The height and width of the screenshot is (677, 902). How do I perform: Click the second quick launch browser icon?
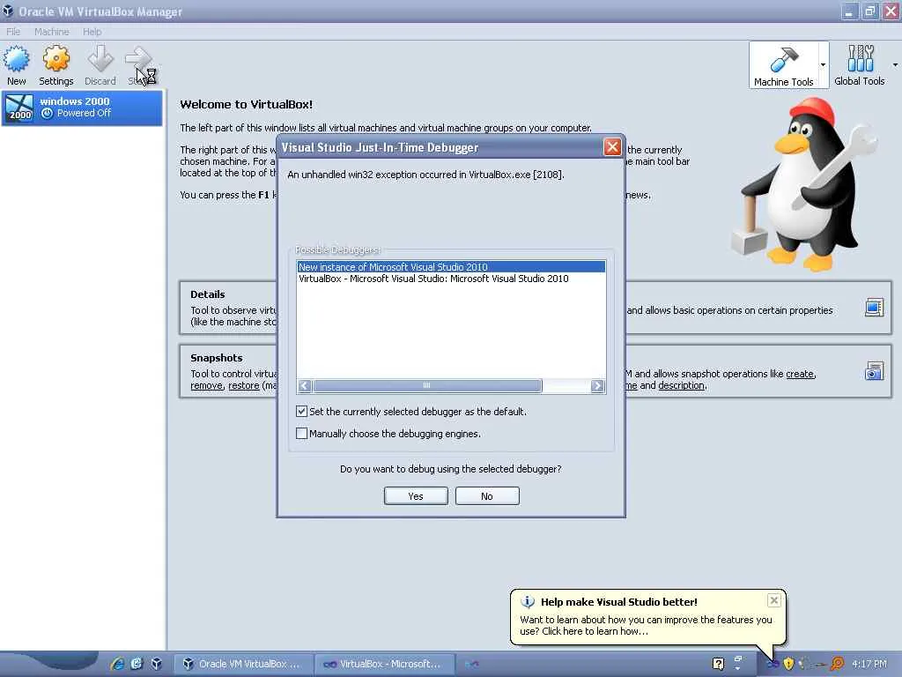(137, 664)
